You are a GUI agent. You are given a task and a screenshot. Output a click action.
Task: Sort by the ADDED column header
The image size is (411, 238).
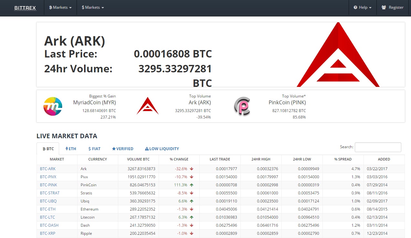click(x=384, y=159)
